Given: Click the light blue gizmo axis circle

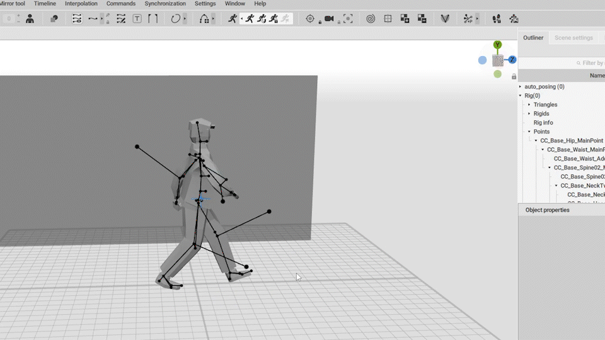Looking at the screenshot, I should point(482,60).
